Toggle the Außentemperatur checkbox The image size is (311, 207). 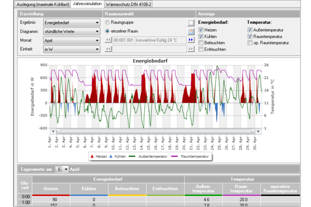click(x=250, y=30)
